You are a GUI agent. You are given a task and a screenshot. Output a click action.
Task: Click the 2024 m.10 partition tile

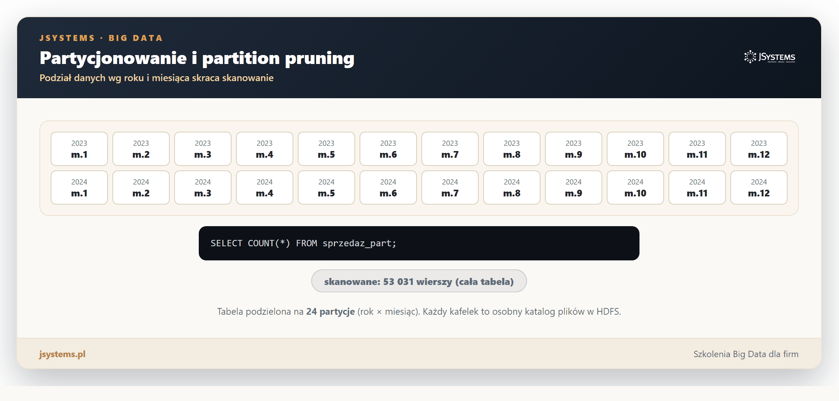(x=635, y=187)
